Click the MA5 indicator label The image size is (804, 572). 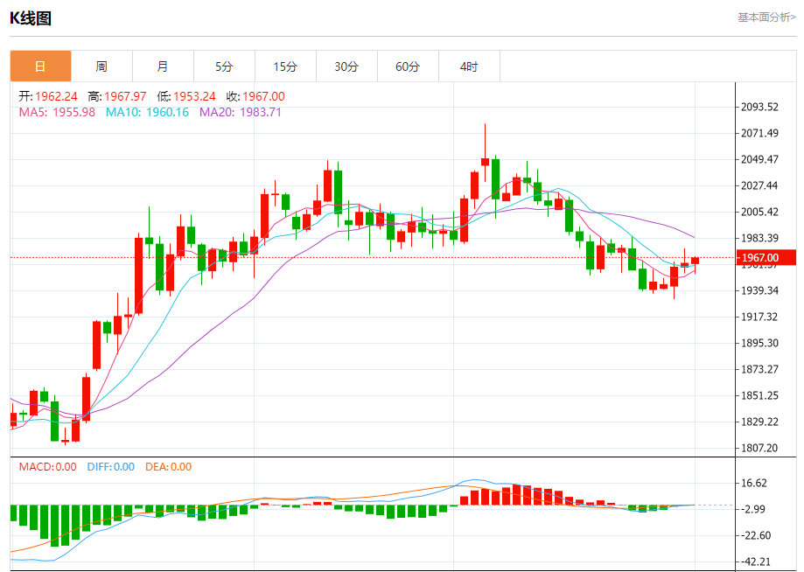[57, 112]
